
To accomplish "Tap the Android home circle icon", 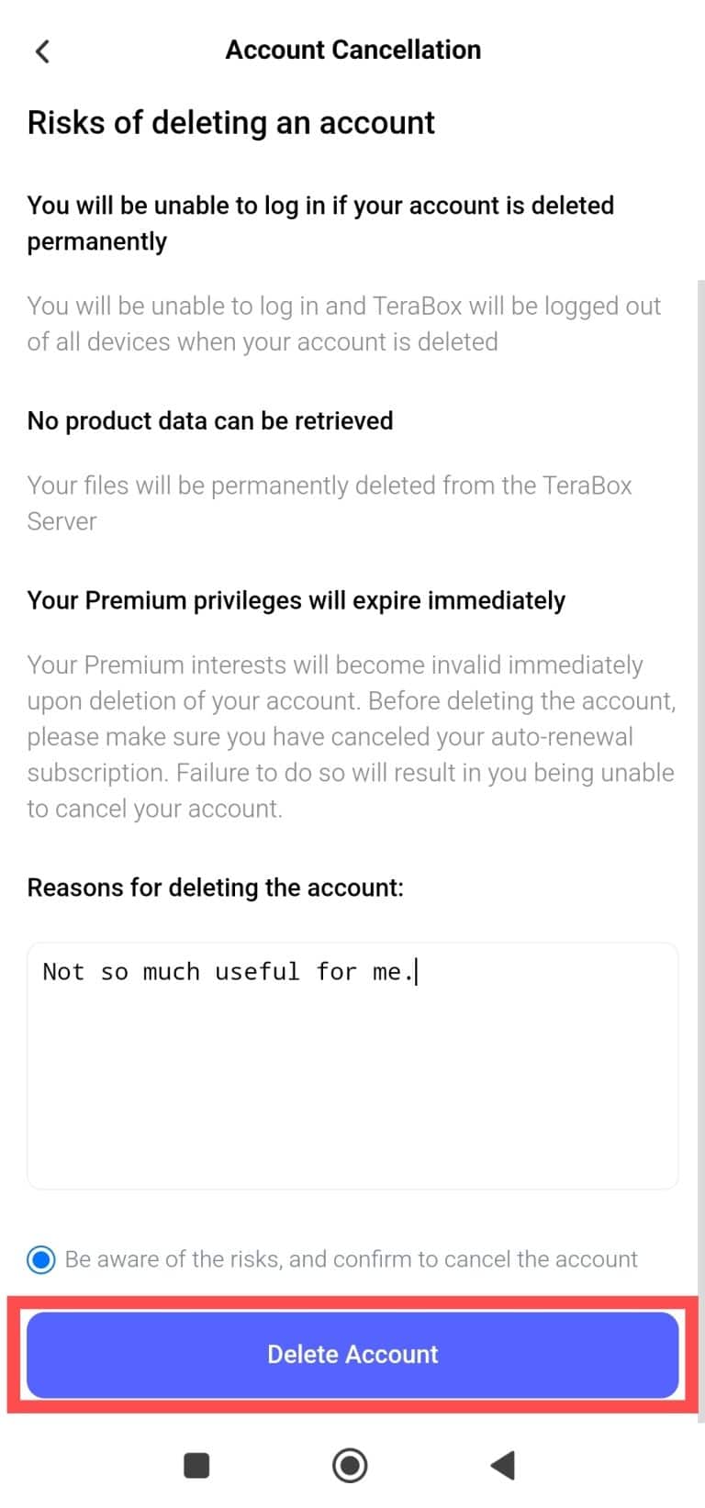I will [x=350, y=1465].
